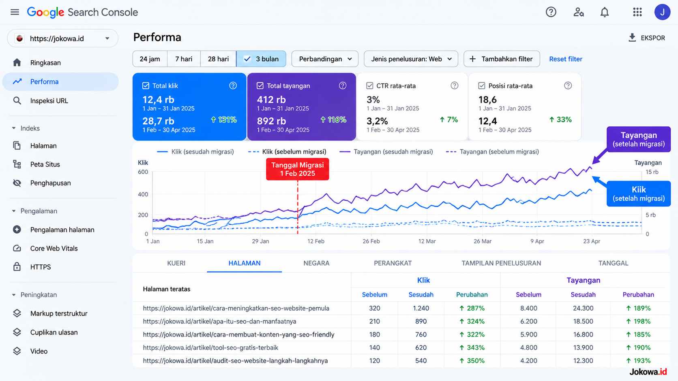Click the HTTPS padlock icon
Screen dimensions: 678x381
(17, 267)
